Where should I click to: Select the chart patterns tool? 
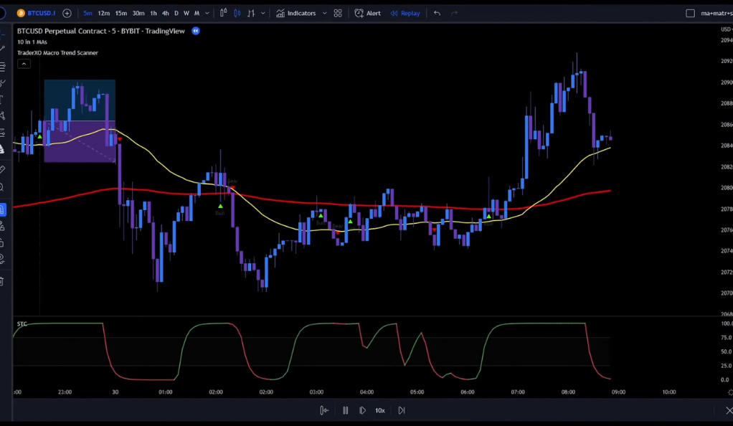(3, 116)
